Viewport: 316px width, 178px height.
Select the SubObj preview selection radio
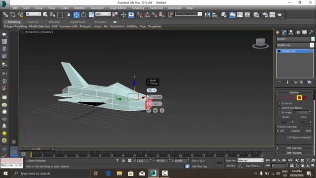pos(289,131)
